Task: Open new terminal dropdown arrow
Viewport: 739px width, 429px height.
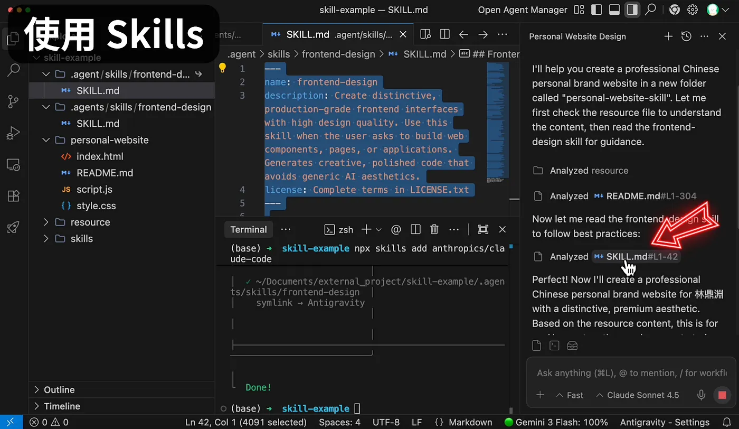Action: tap(378, 230)
